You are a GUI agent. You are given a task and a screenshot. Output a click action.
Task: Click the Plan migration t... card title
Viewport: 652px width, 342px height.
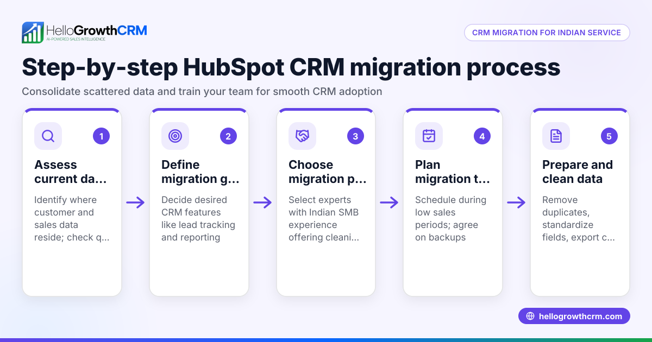[x=453, y=172]
